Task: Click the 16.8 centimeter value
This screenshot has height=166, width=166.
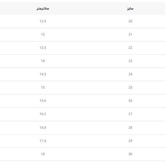Action: [43, 128]
